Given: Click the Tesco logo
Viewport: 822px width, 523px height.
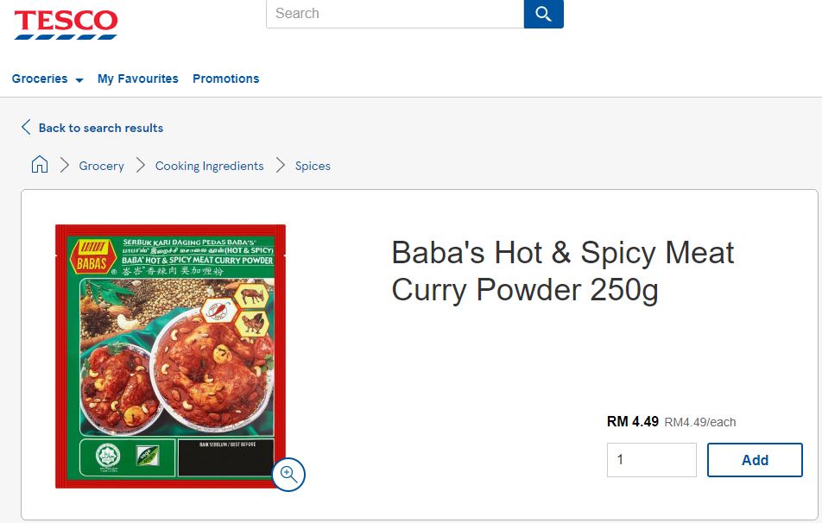Looking at the screenshot, I should pyautogui.click(x=66, y=23).
